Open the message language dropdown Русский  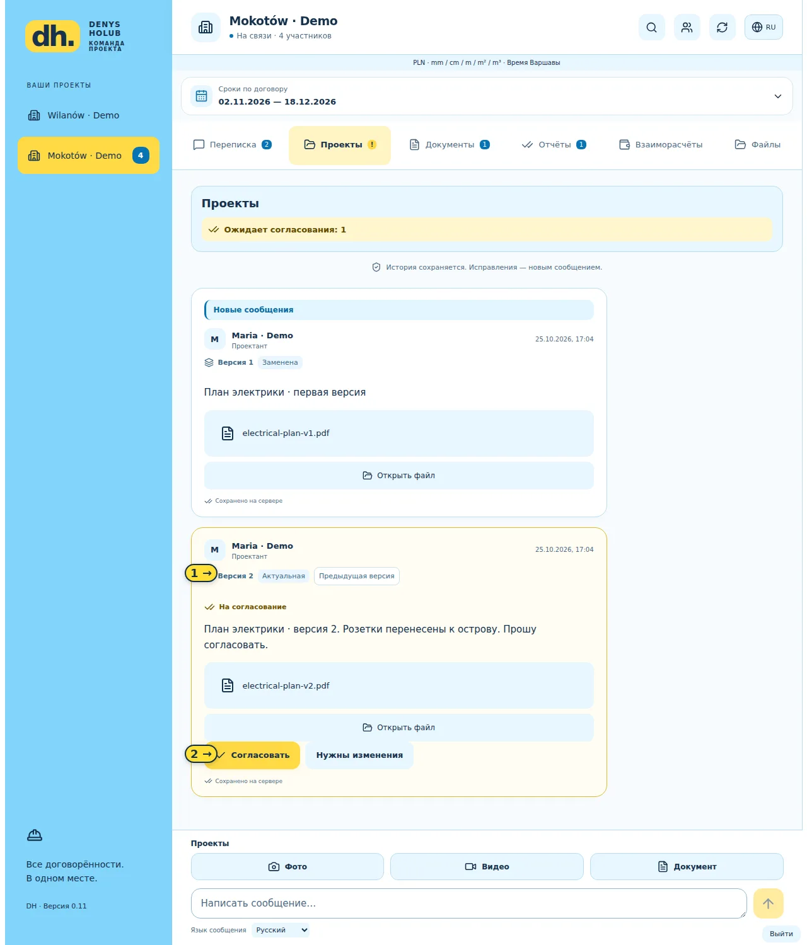(281, 930)
